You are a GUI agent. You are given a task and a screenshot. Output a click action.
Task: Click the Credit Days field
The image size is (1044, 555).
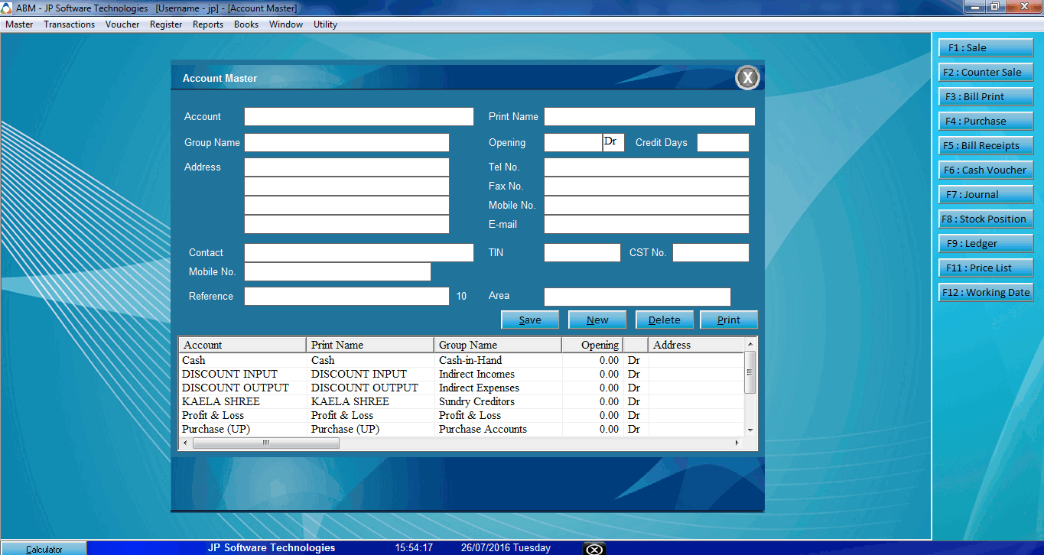point(723,142)
